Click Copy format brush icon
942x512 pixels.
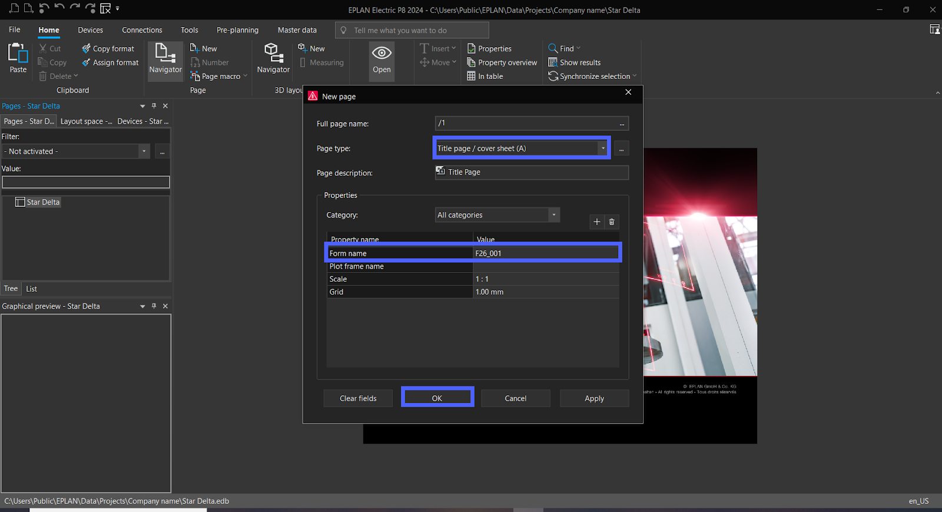pyautogui.click(x=87, y=48)
